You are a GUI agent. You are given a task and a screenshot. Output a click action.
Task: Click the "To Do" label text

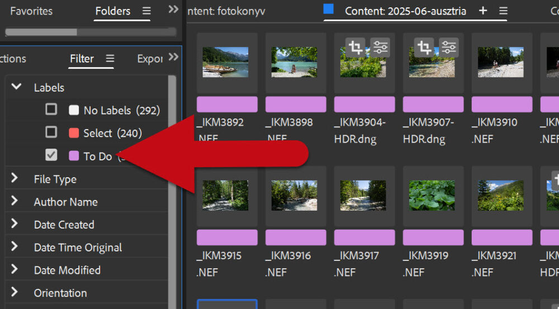pos(98,156)
